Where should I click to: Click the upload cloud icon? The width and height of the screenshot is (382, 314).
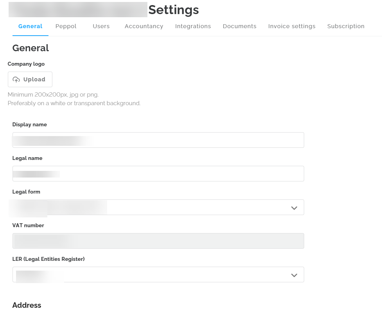[x=16, y=79]
